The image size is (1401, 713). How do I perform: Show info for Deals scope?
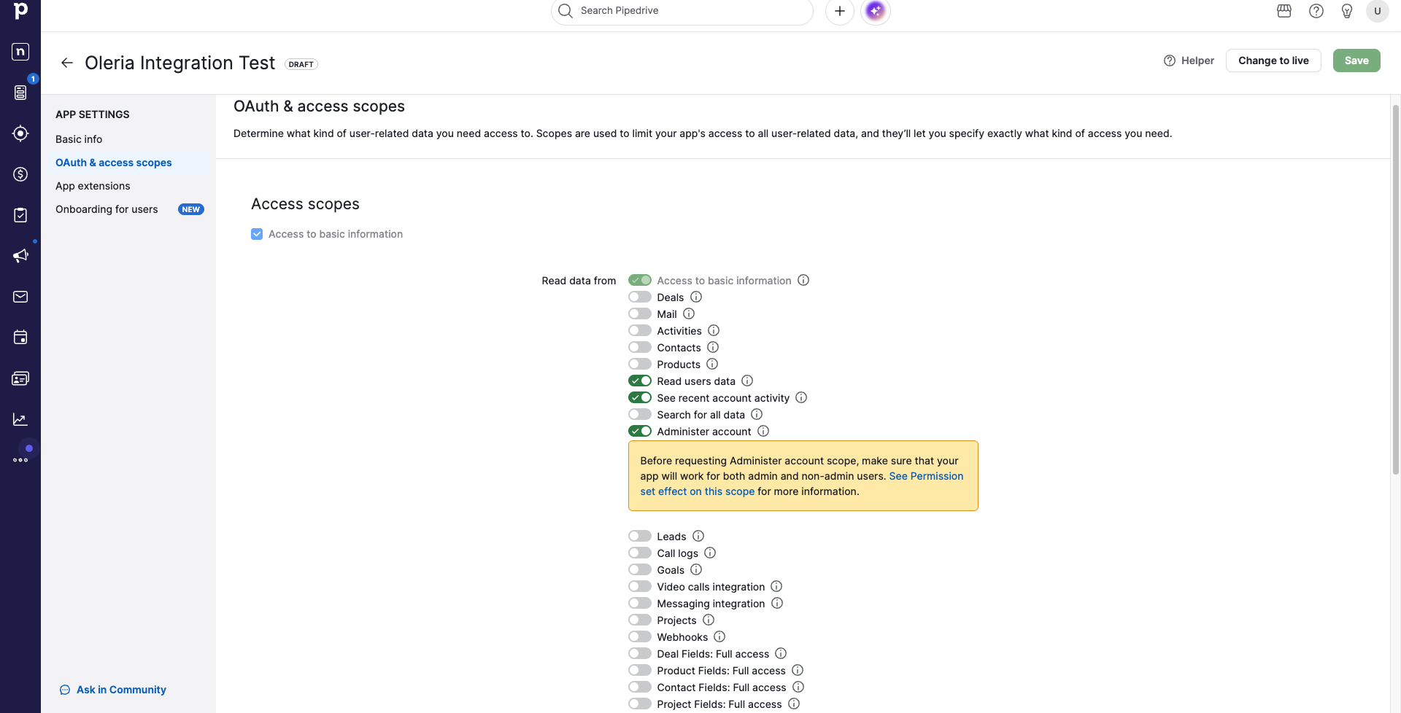pyautogui.click(x=696, y=297)
